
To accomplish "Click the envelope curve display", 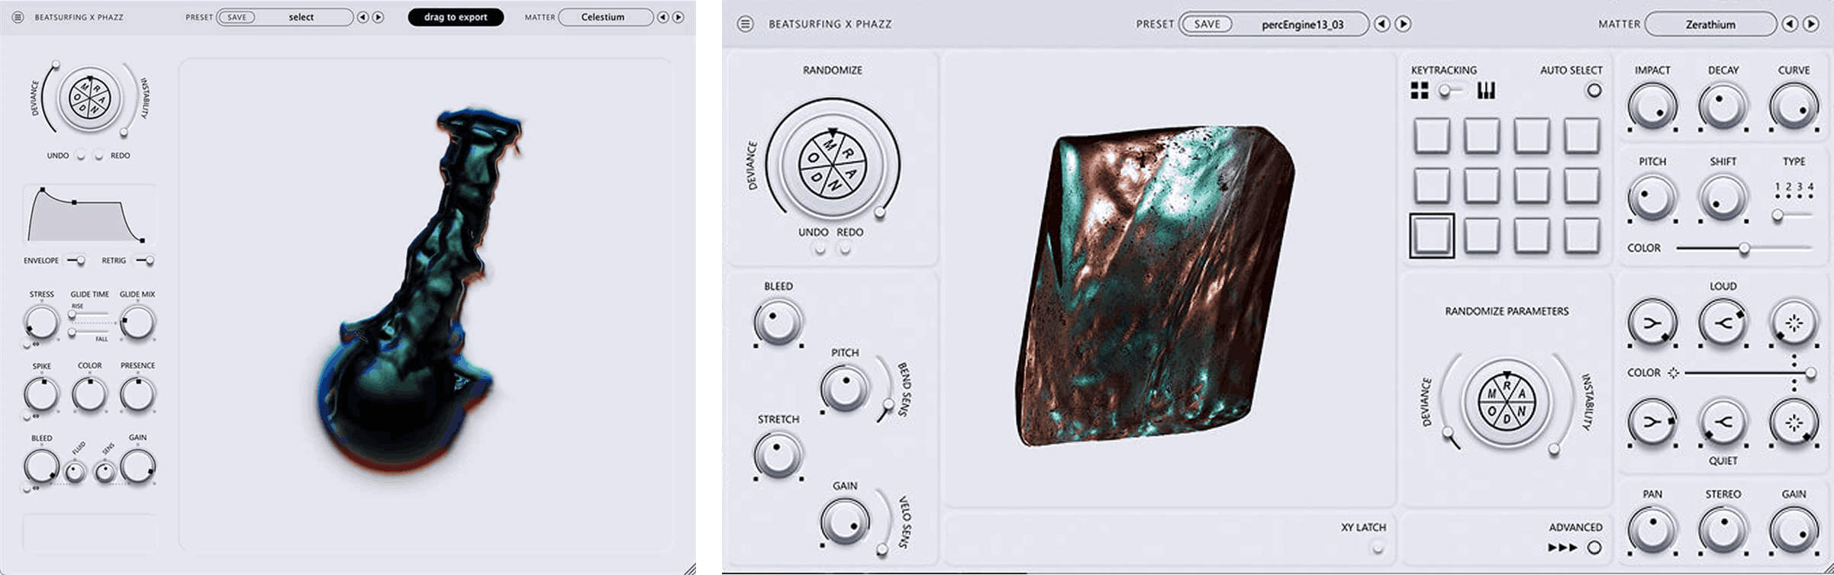I will point(89,214).
